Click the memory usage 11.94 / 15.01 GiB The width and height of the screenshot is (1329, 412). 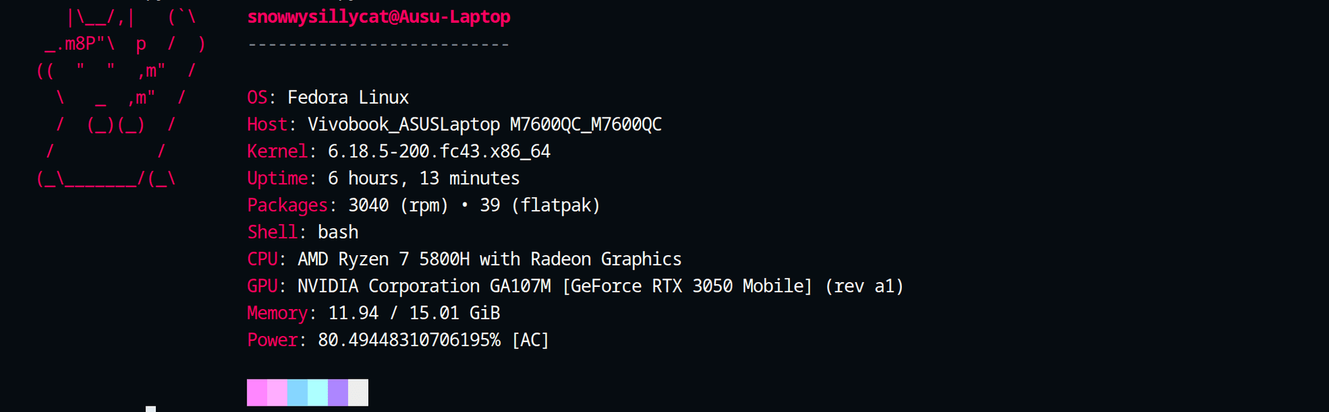(413, 313)
